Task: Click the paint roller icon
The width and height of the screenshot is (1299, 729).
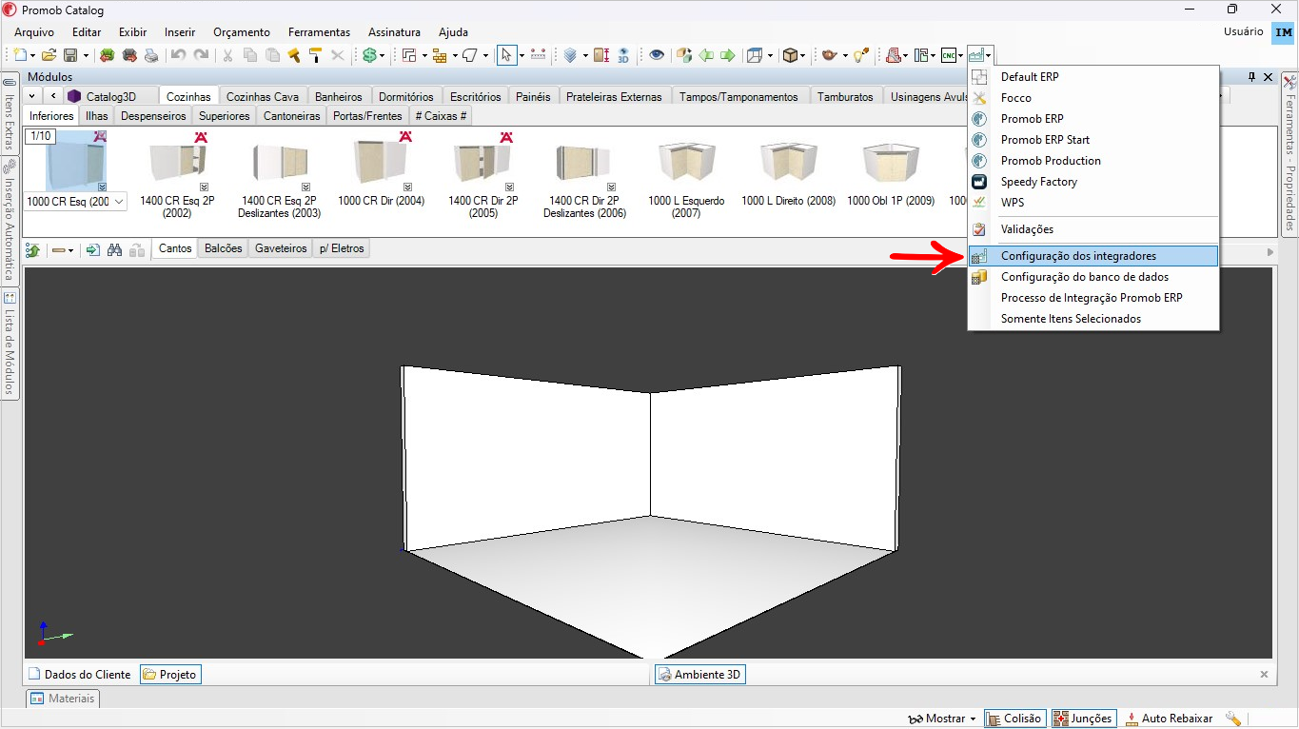Action: pos(315,55)
